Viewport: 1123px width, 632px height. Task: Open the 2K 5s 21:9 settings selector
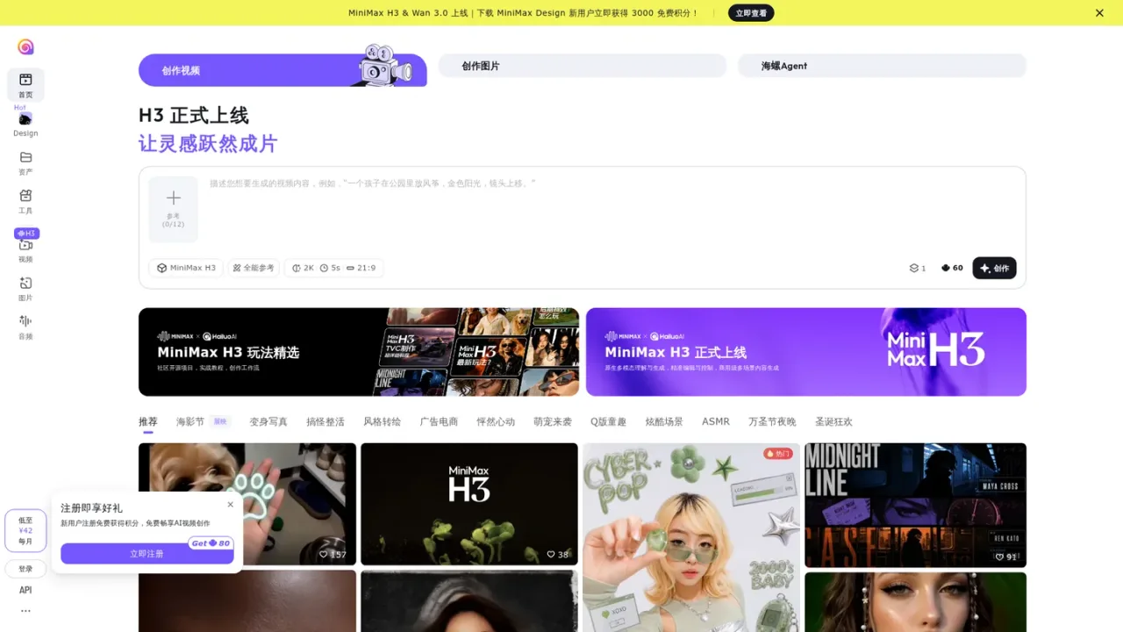(x=333, y=268)
